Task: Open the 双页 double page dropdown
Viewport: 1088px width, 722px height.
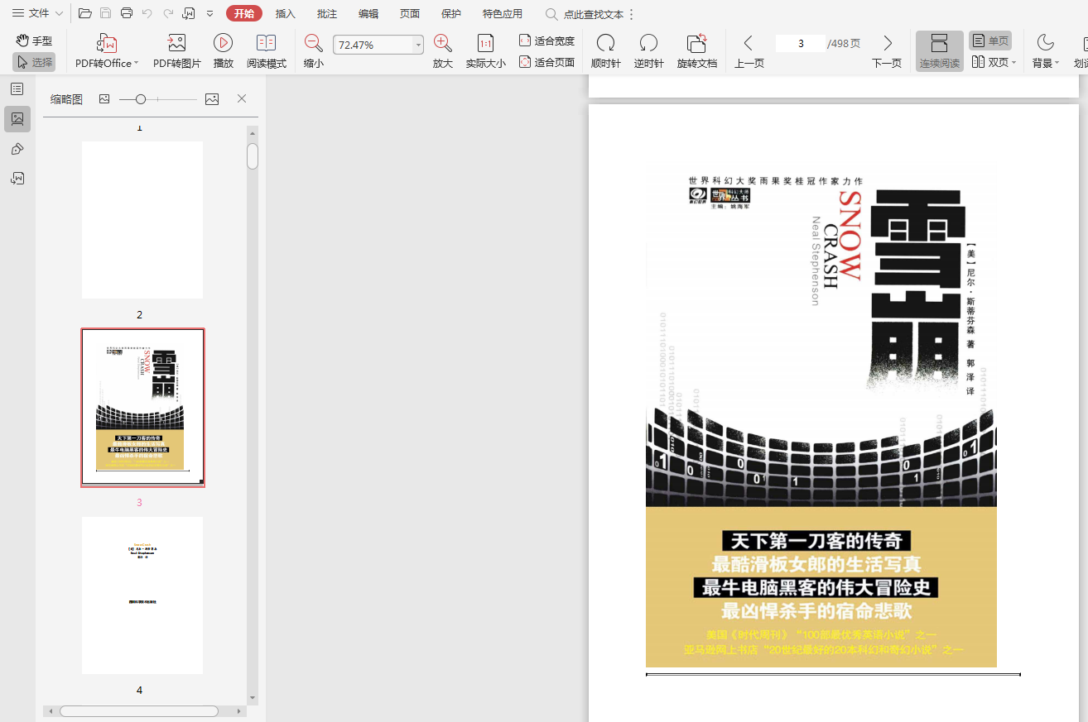Action: [994, 62]
